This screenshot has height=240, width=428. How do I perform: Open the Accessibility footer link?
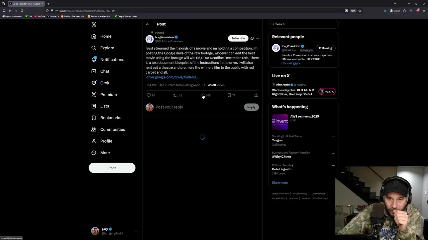[278, 198]
